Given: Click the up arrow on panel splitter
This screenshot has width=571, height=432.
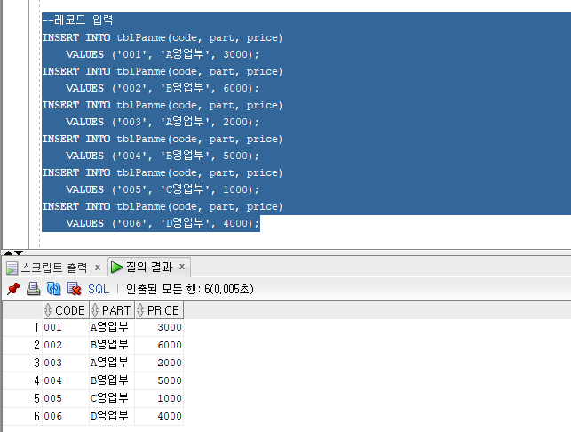Looking at the screenshot, I should point(8,252).
